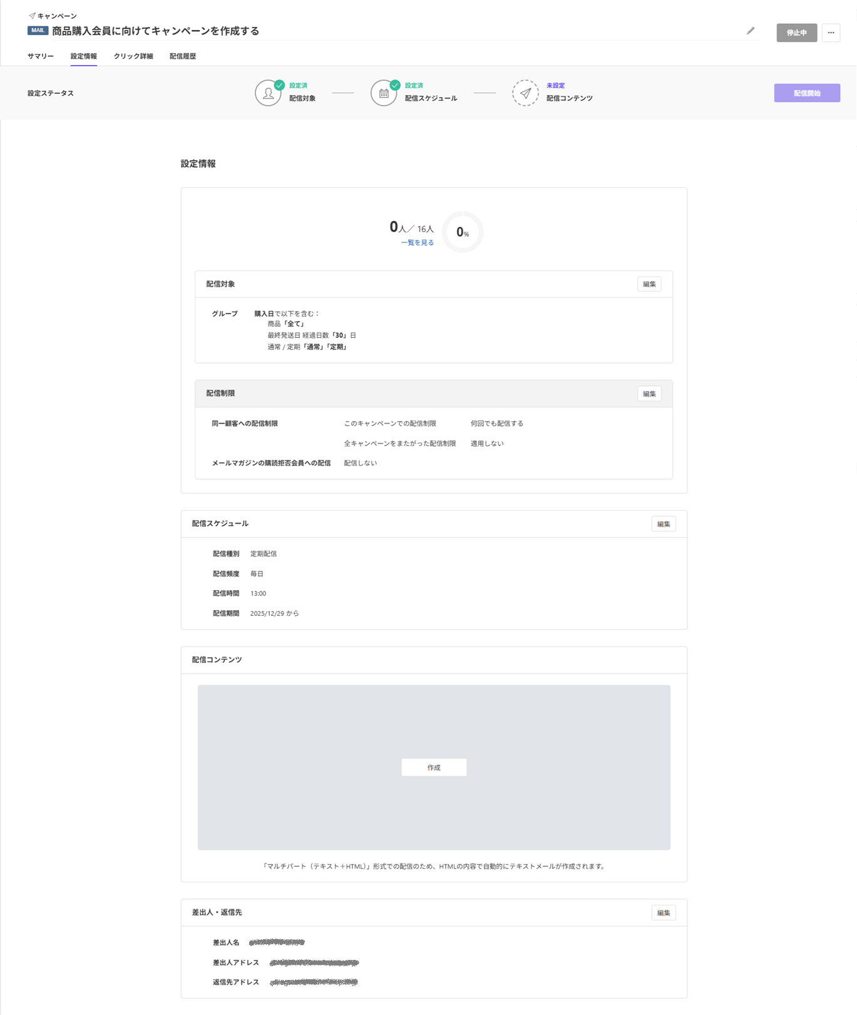Switch to the サマリー tab
The image size is (857, 1015).
pos(41,56)
